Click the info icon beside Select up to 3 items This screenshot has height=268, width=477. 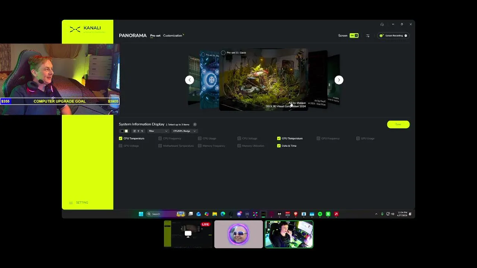[x=195, y=124]
